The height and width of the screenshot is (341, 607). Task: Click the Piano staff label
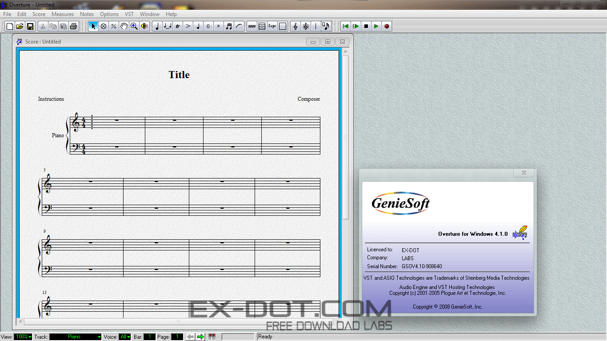click(58, 135)
